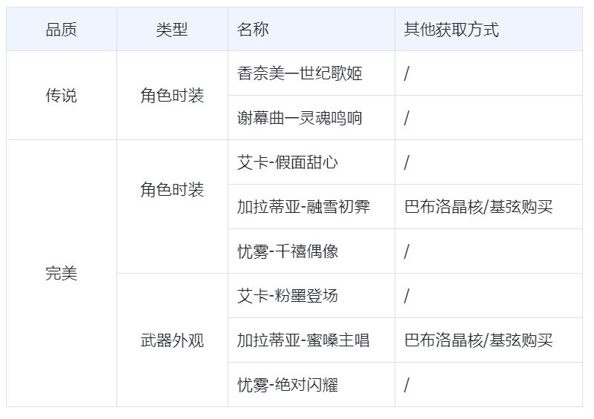Click the 香奈美一世纪歌姬 entry

point(300,73)
